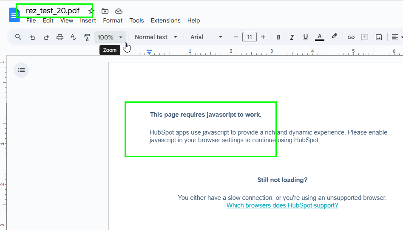Open 'Which browsers does HubSpot support?' link

[x=282, y=205]
